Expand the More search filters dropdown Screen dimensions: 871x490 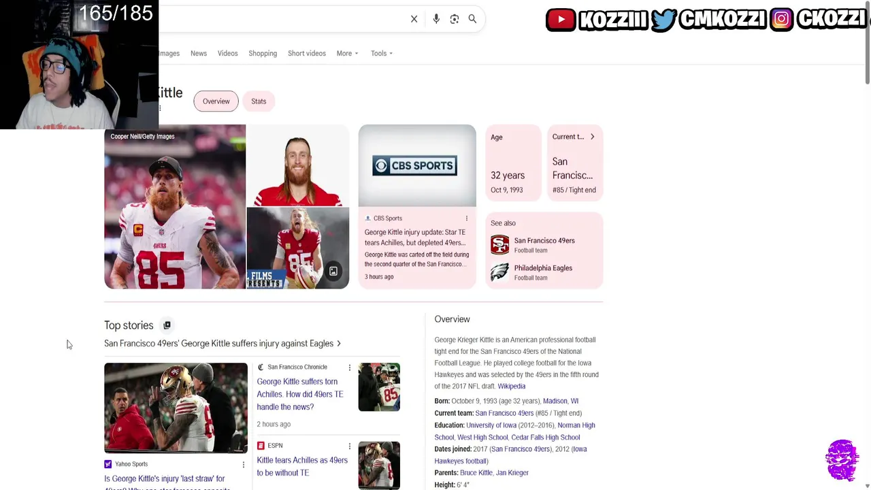(347, 53)
